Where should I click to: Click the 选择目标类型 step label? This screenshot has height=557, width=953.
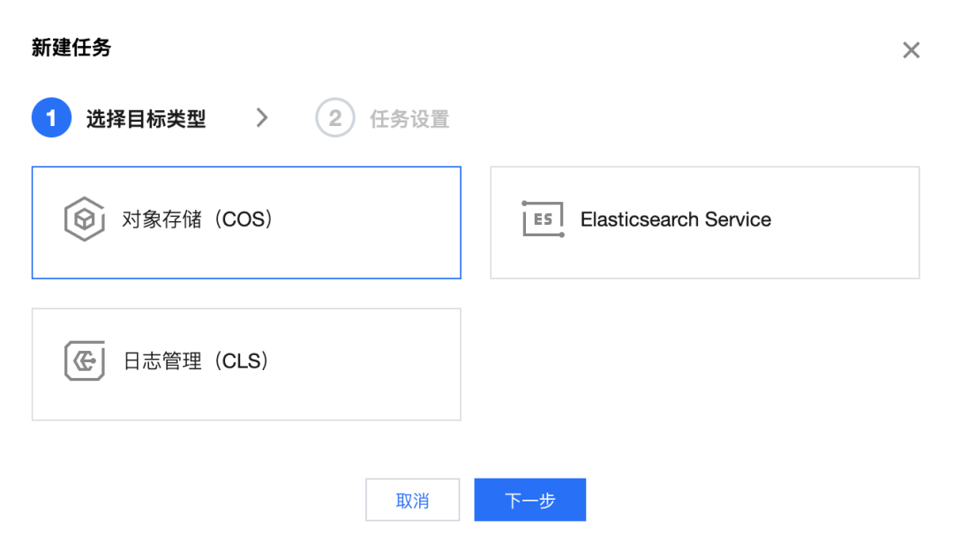coord(146,119)
